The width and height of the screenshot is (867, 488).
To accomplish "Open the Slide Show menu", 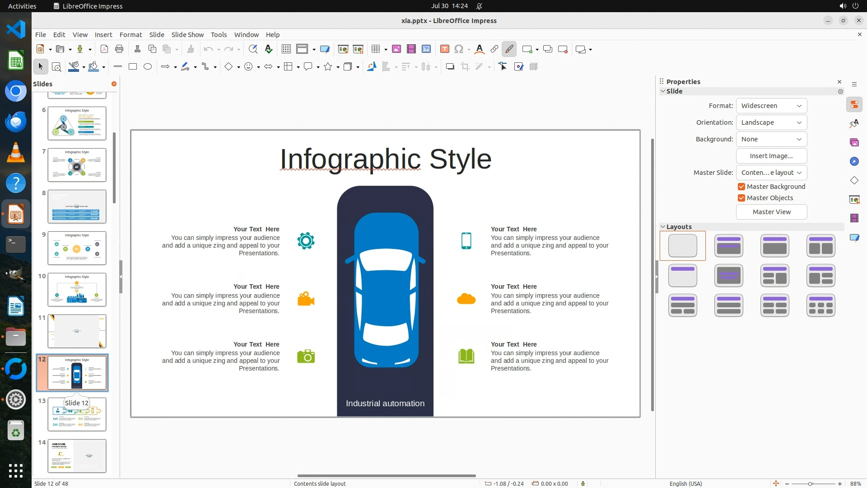I will point(187,35).
